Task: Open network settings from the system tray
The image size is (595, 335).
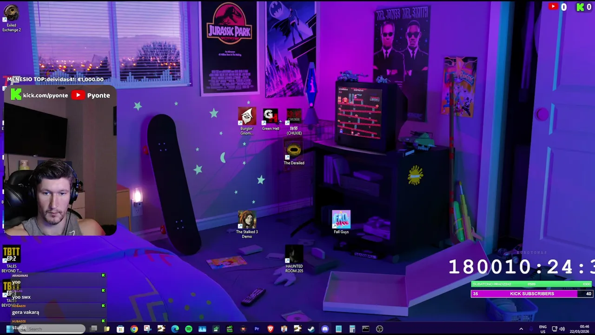Action: (555, 329)
